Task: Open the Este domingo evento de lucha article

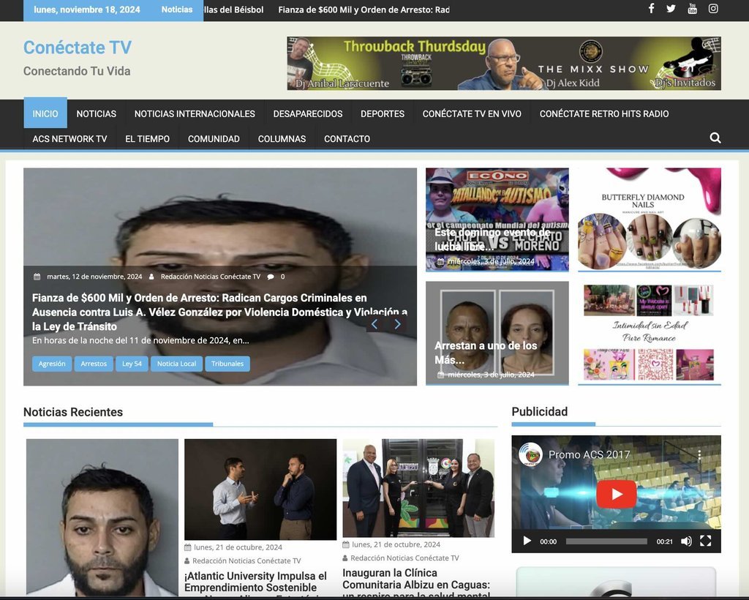Action: pos(492,239)
